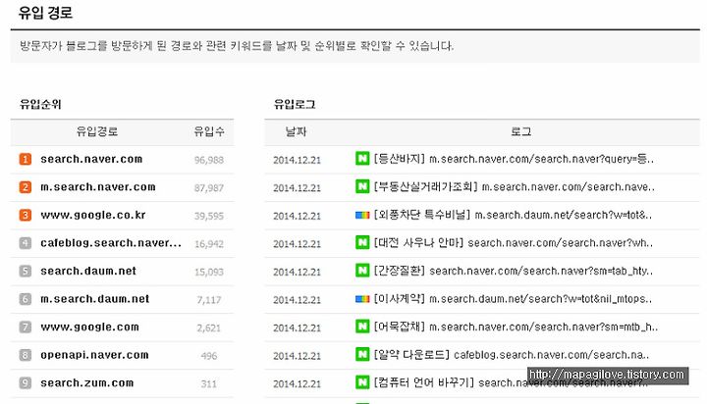Click the 유입순위 section title
Viewport: 707px width, 404px height.
[x=40, y=105]
